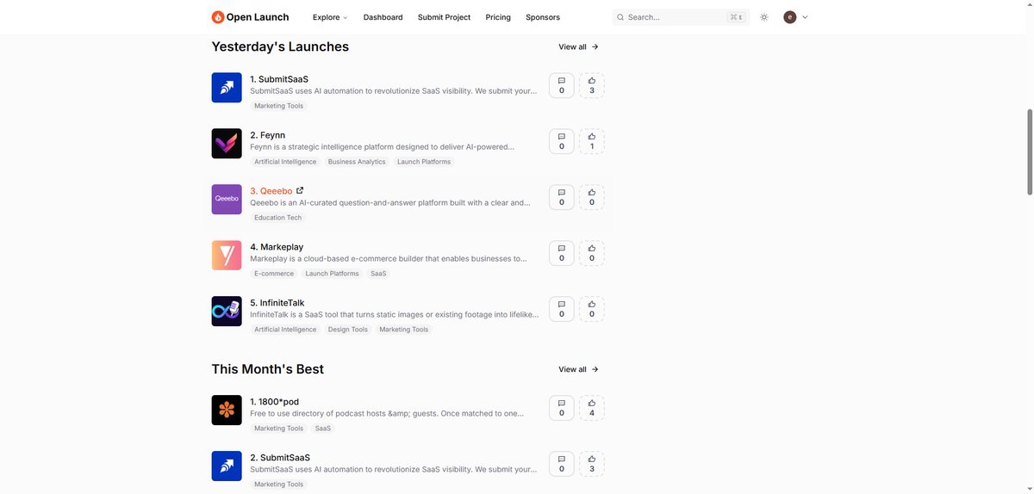Upvote InfiniteTalk

click(592, 309)
